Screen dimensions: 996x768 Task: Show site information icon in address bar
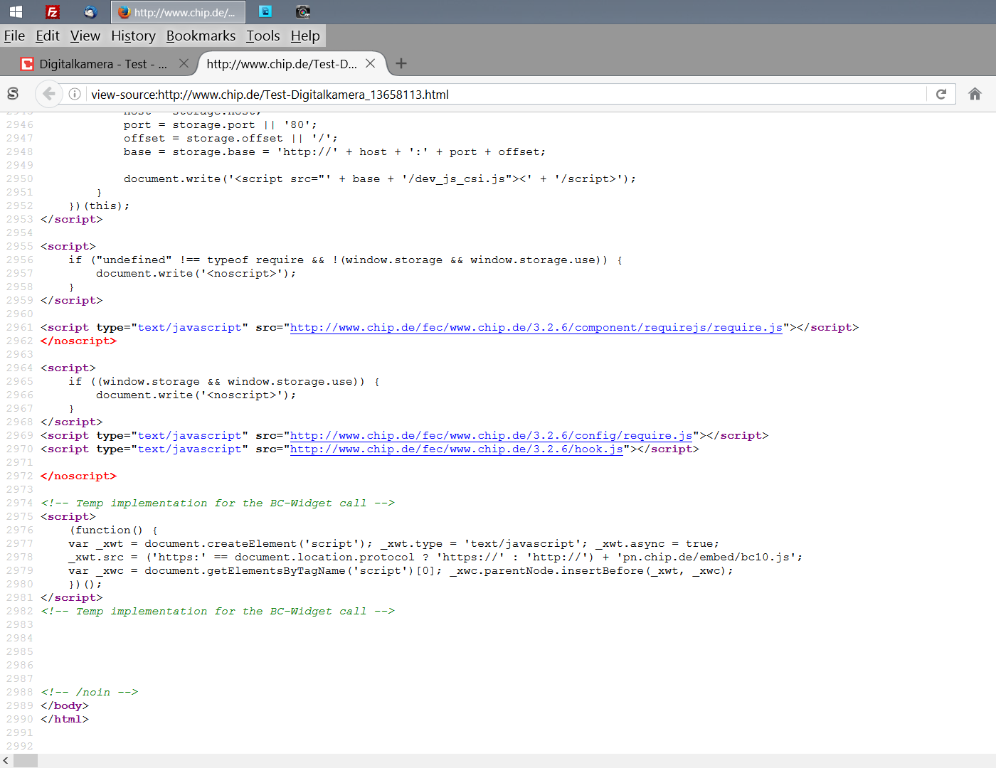pos(75,94)
